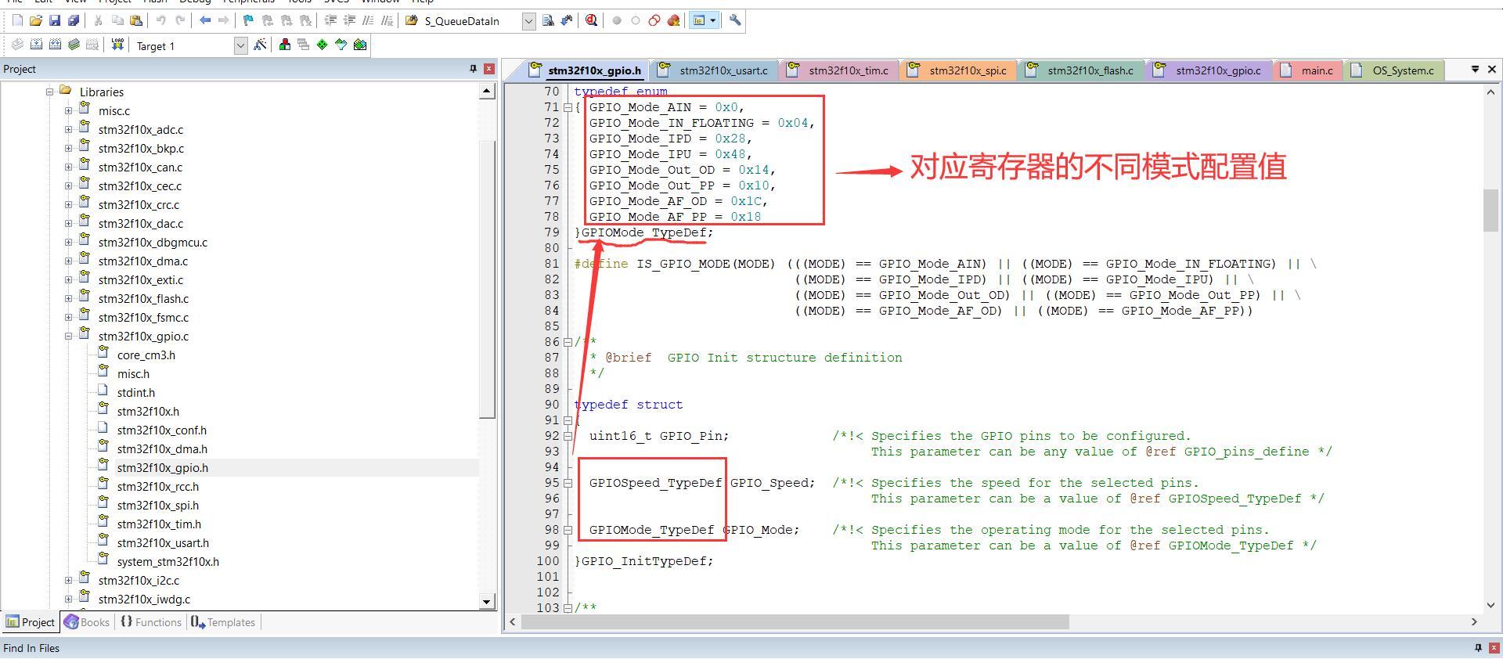Click the Insert/Remove Bookmark flag icon
The width and height of the screenshot is (1503, 659).
click(248, 21)
